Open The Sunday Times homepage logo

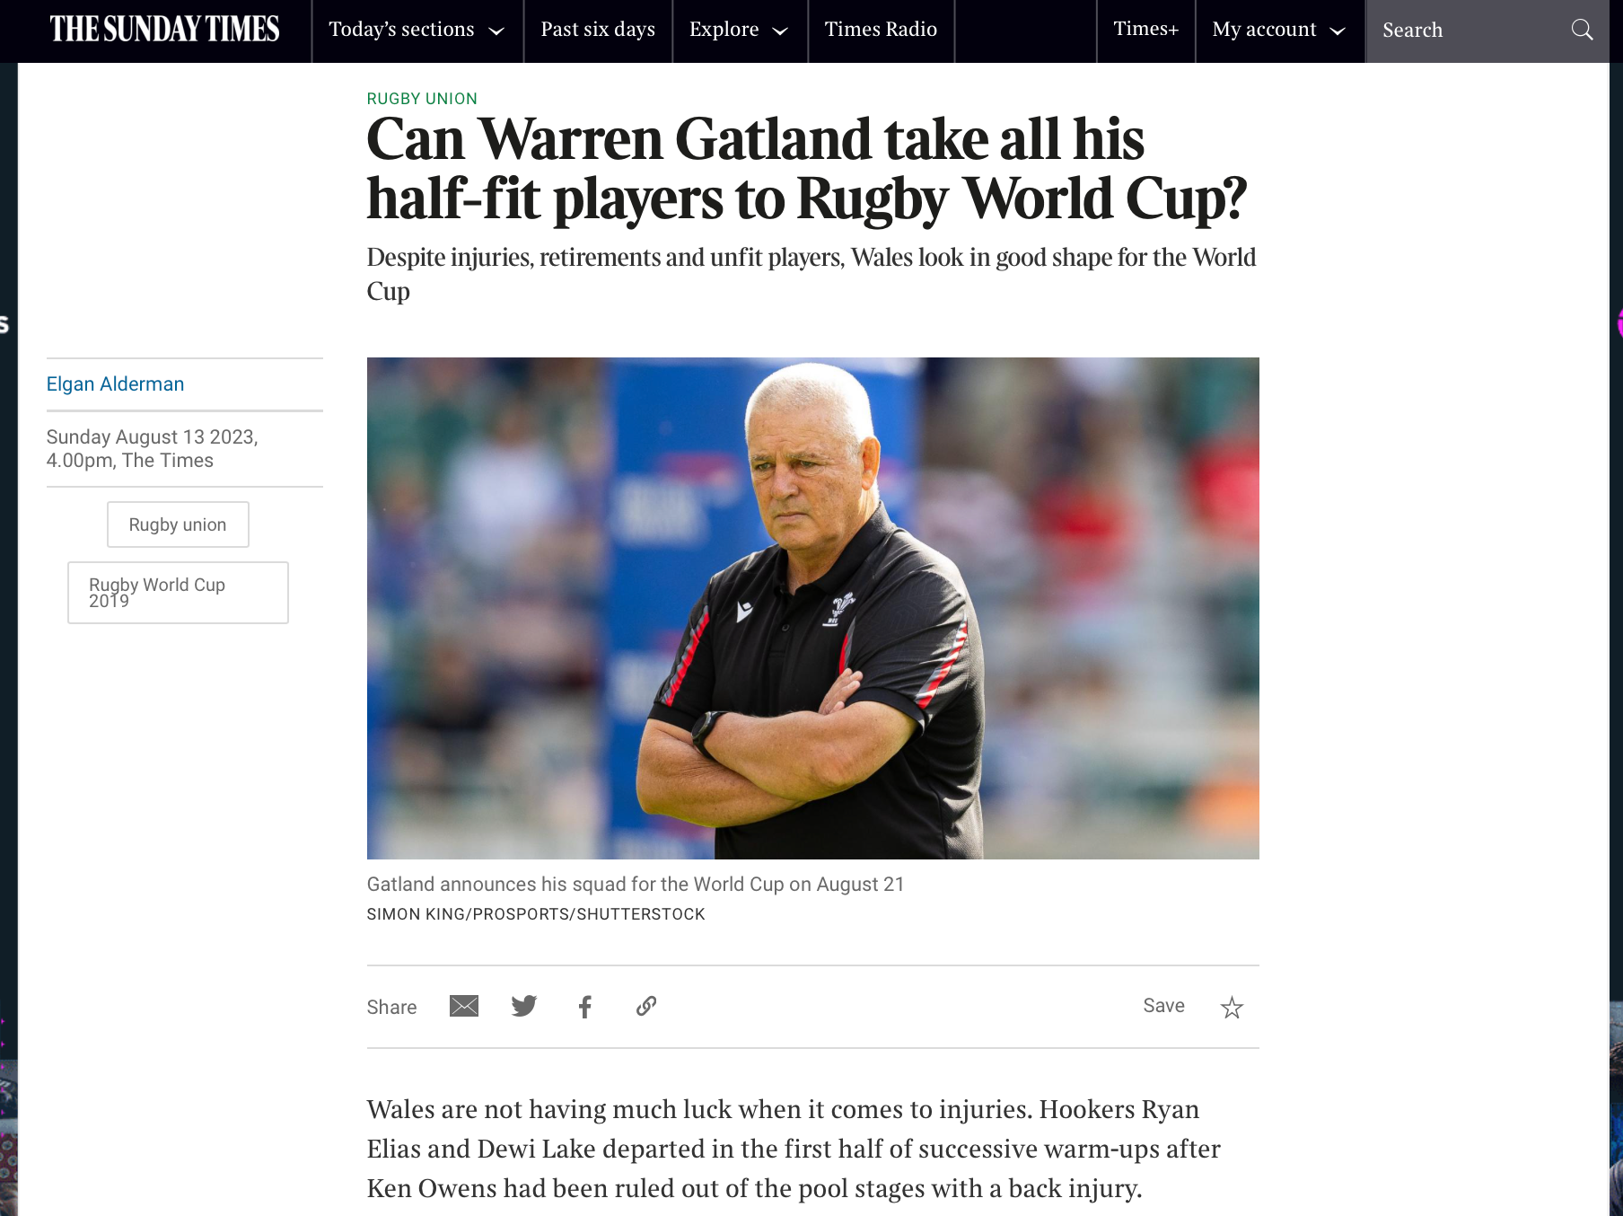tap(165, 30)
